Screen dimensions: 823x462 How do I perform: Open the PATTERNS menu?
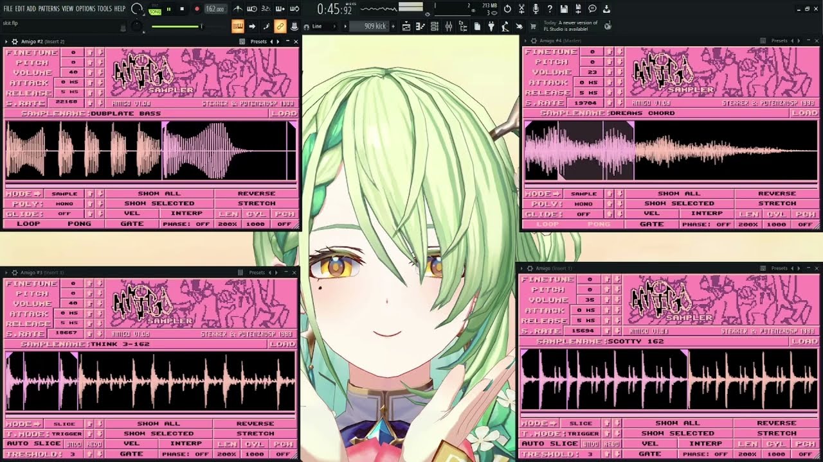coord(49,9)
